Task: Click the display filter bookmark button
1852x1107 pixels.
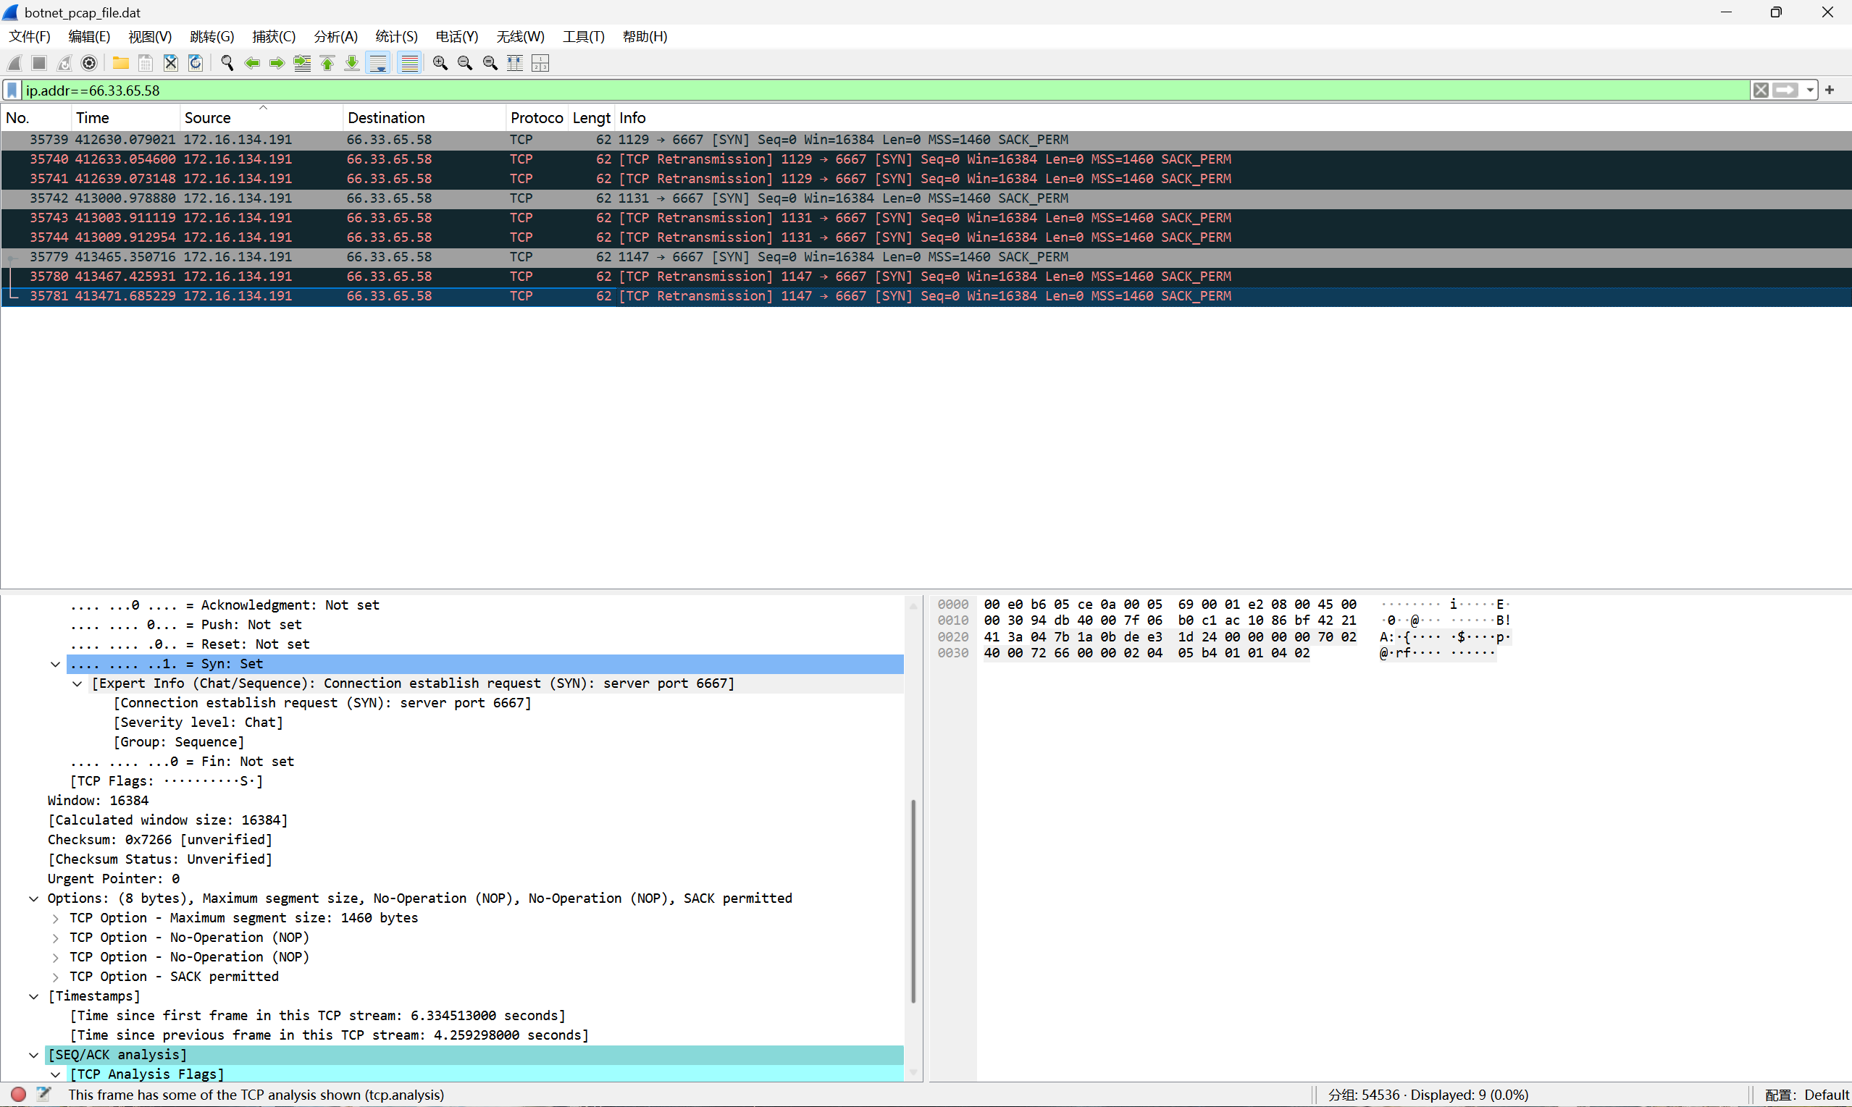Action: (13, 91)
